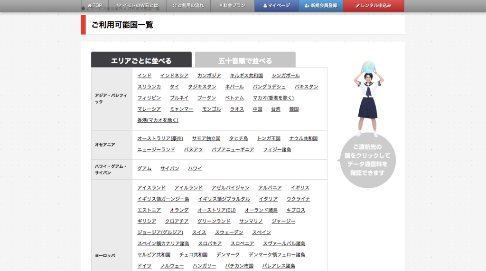Image resolution: width=486 pixels, height=271 pixels.
Task: Open イギリス link
Action: tap(300, 188)
